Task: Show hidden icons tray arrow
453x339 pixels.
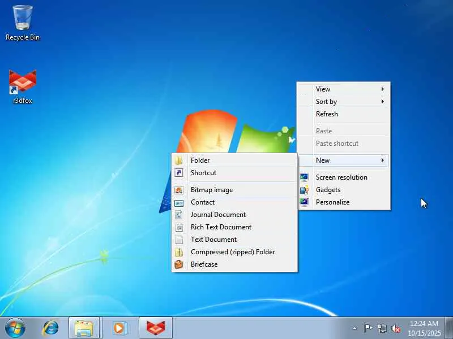Action: [355, 328]
